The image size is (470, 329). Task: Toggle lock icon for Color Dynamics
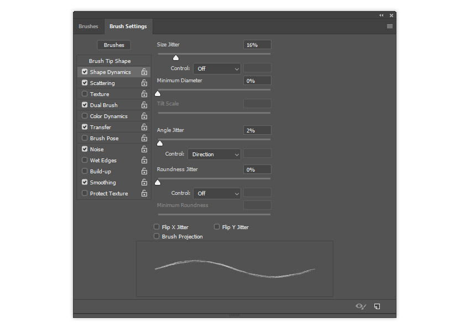click(x=144, y=116)
